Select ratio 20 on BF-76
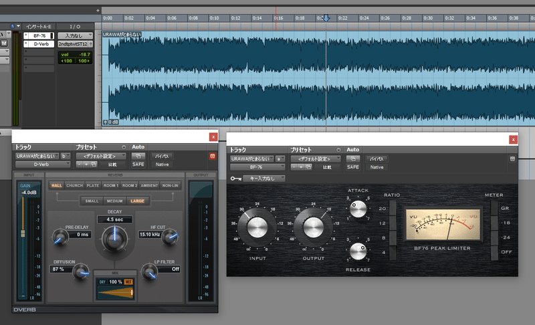 tap(393, 209)
